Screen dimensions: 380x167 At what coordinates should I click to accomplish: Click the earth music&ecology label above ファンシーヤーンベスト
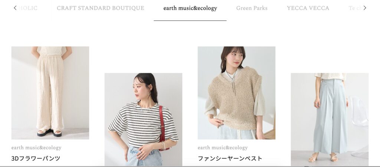(x=223, y=147)
